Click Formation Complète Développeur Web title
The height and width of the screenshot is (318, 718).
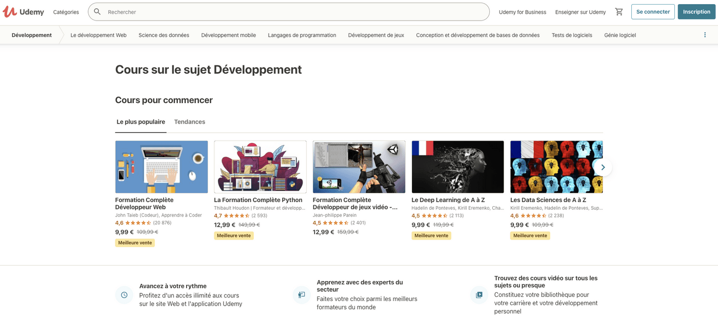(145, 204)
